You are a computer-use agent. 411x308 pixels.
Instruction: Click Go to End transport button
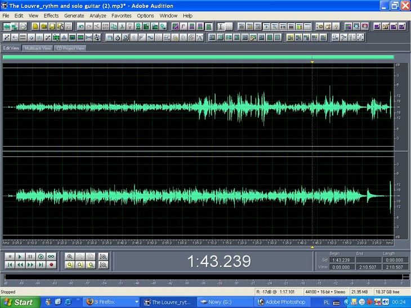pos(41,265)
